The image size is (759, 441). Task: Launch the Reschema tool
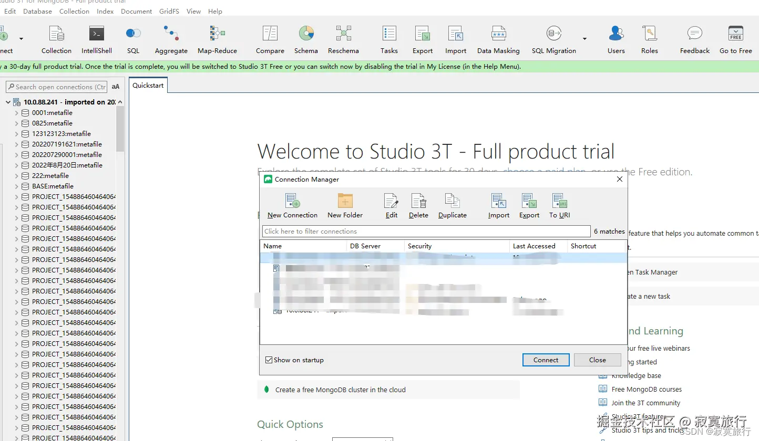[x=344, y=39]
